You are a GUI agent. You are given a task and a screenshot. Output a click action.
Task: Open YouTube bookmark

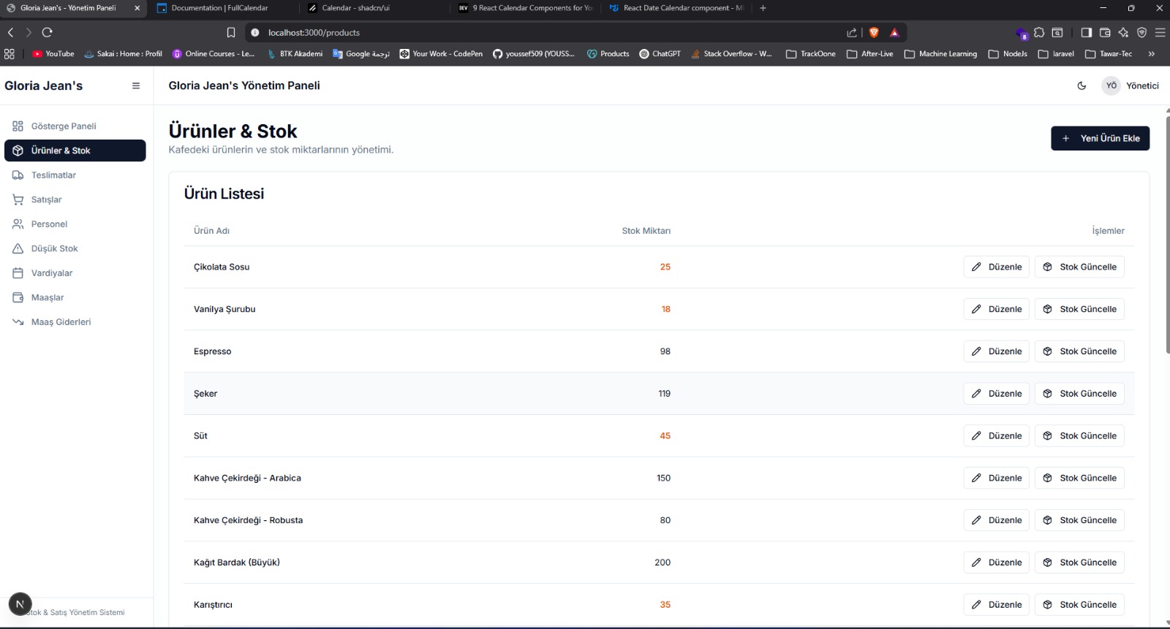[53, 53]
